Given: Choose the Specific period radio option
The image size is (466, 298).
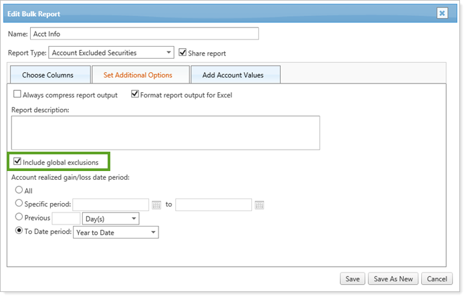Looking at the screenshot, I should click(18, 204).
